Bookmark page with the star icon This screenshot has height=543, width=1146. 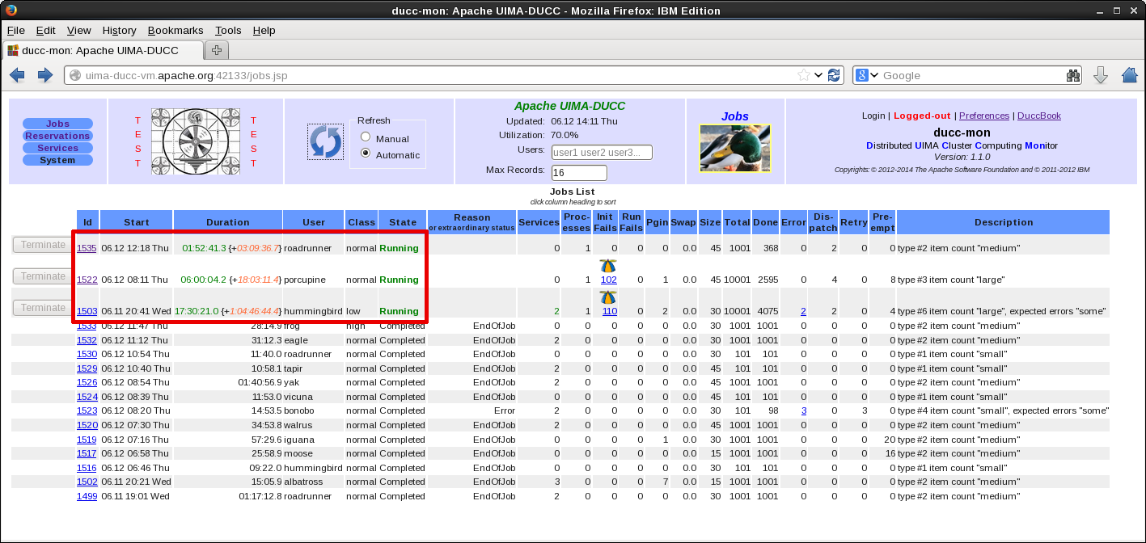pos(803,75)
